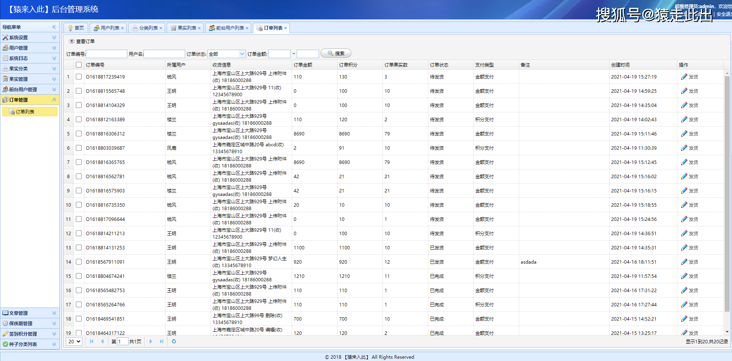This screenshot has height=361, width=732.
Task: Expand the 系统设置 menu chevron
Action: coord(54,37)
